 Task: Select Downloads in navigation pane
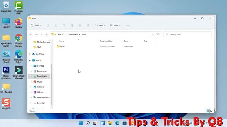click(x=40, y=76)
